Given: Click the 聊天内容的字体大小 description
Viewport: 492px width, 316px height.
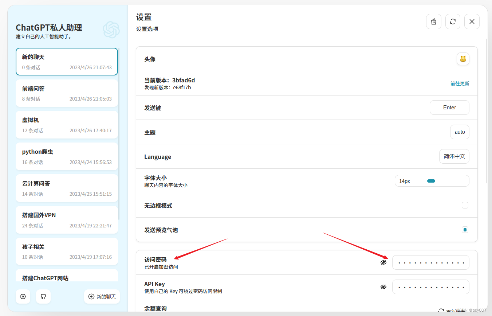Looking at the screenshot, I should click(x=166, y=185).
